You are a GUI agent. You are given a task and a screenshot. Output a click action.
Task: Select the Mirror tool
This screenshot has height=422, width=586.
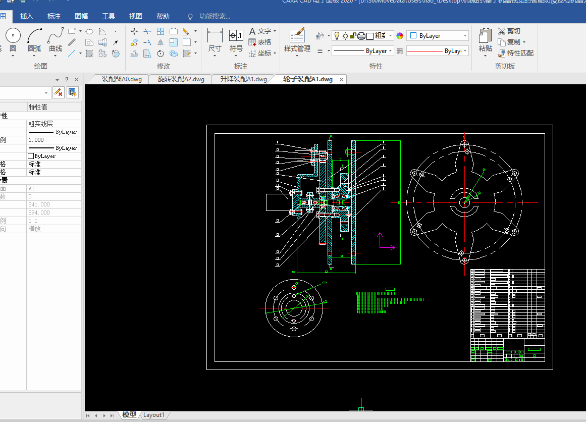[161, 42]
